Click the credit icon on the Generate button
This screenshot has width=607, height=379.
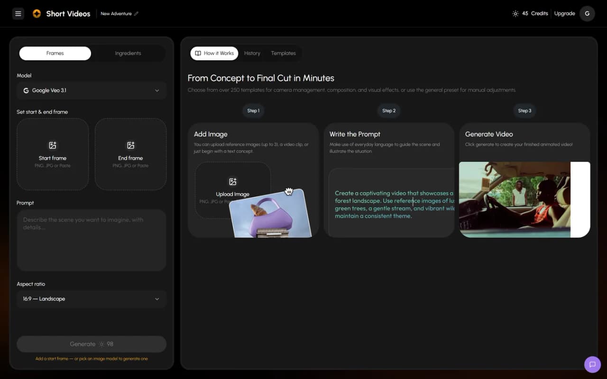[x=101, y=344]
